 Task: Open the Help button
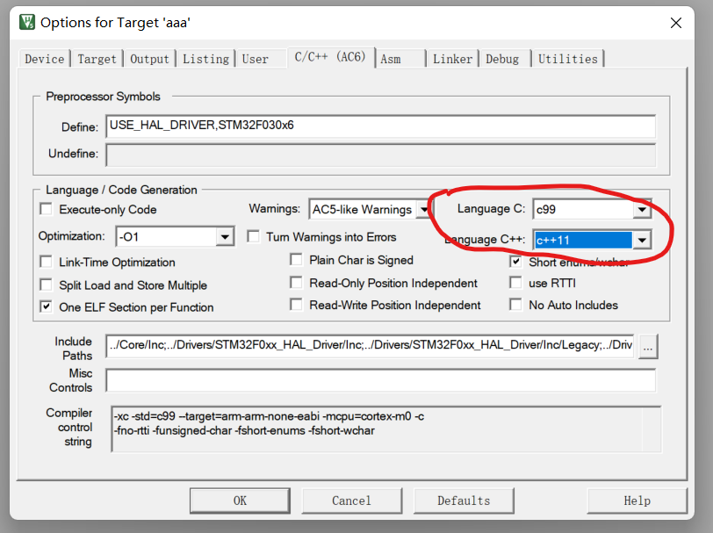coord(637,501)
